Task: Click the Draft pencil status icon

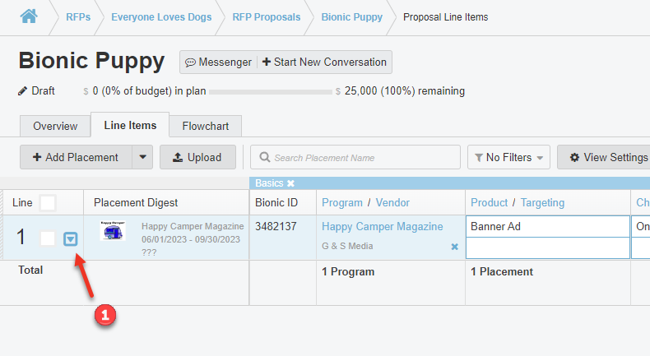Action: point(23,91)
